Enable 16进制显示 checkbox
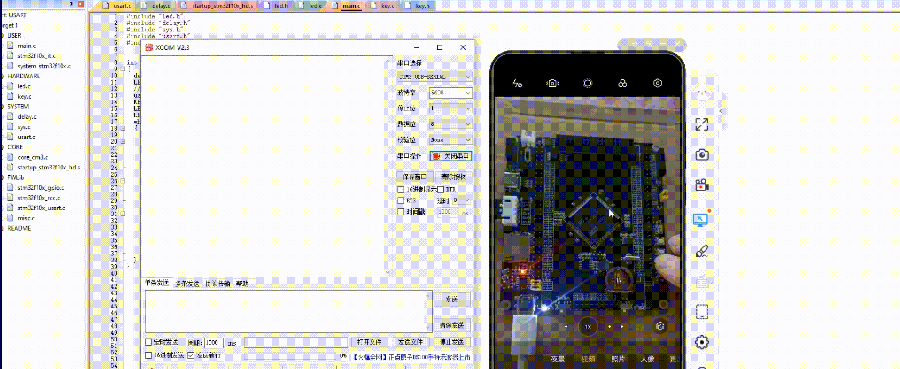 pyautogui.click(x=401, y=190)
